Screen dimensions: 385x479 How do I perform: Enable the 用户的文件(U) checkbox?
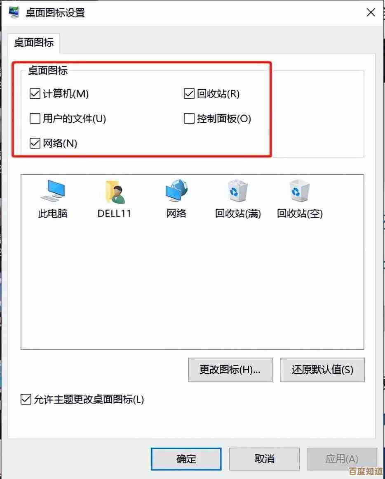(x=35, y=119)
